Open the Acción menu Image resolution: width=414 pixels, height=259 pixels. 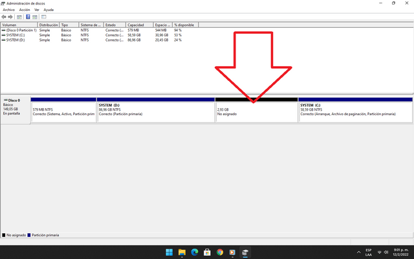point(25,10)
